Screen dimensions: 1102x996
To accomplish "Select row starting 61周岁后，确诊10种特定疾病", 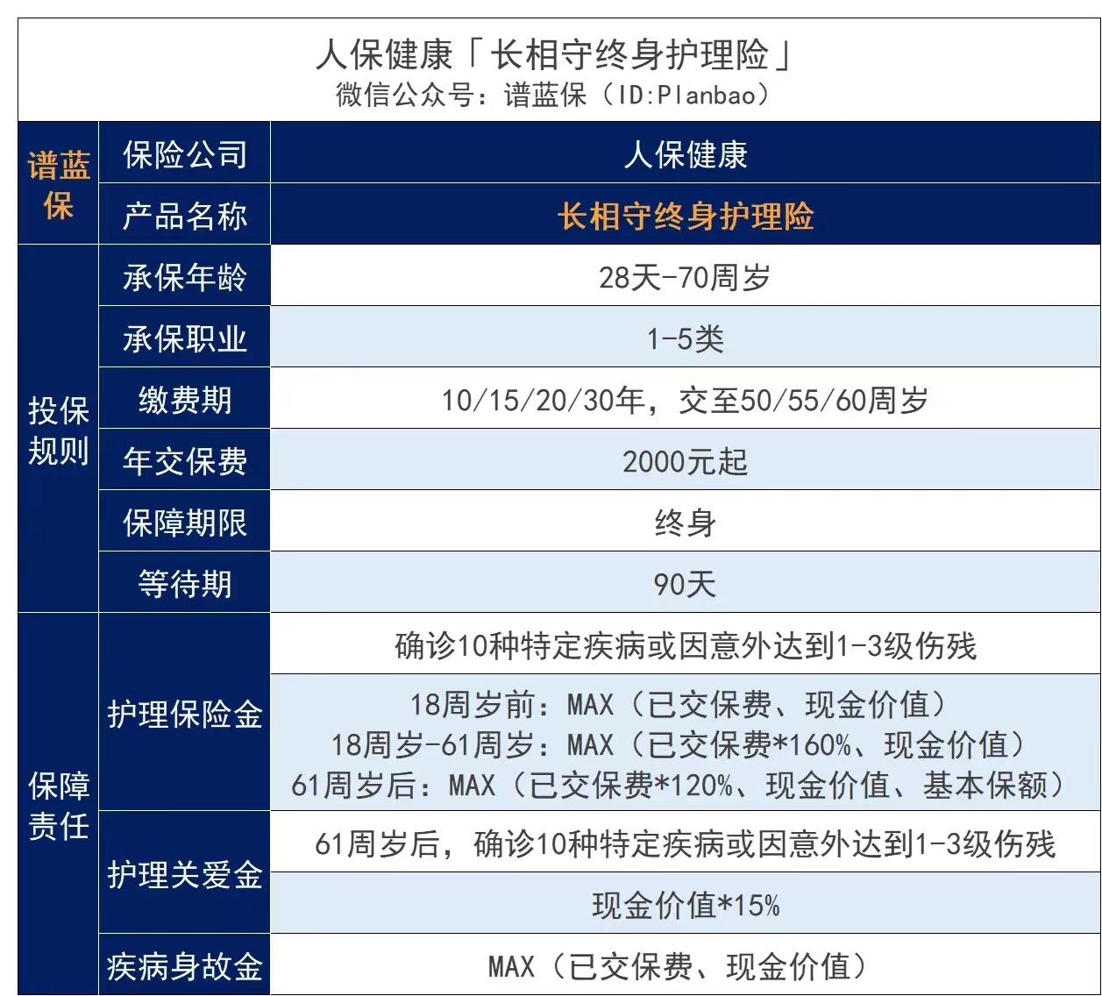I will 686,842.
